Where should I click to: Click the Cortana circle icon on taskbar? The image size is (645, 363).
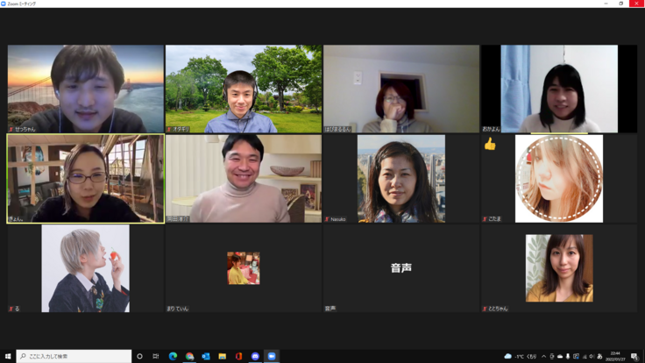click(139, 356)
